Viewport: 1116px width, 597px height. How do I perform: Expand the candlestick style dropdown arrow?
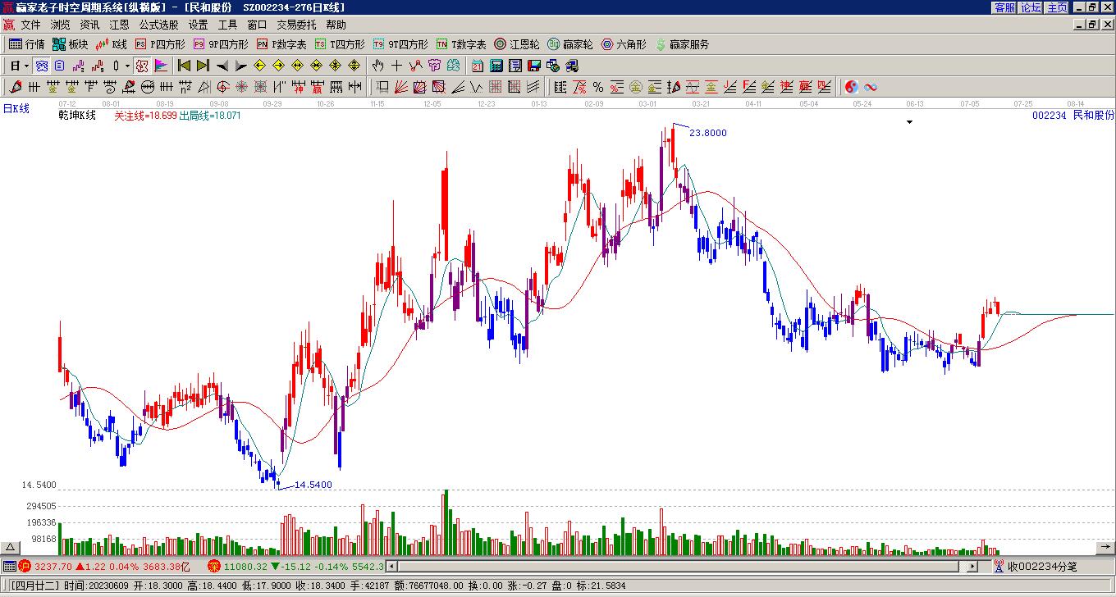(x=127, y=66)
